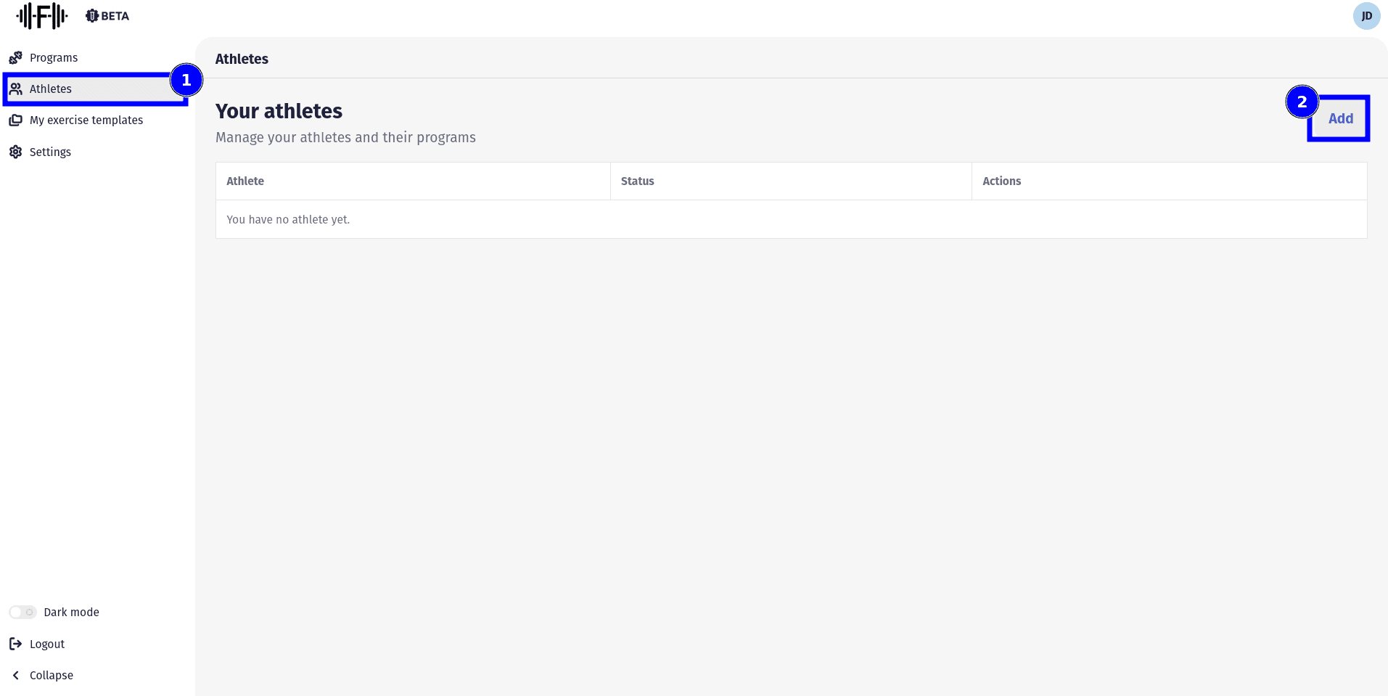Open the Programs menu item
Image resolution: width=1388 pixels, height=696 pixels.
tap(54, 58)
